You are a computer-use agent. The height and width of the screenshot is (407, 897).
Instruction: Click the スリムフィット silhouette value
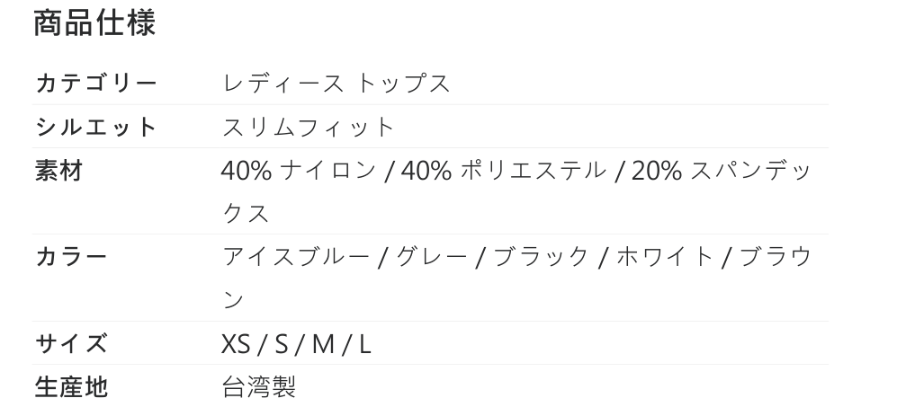[309, 127]
